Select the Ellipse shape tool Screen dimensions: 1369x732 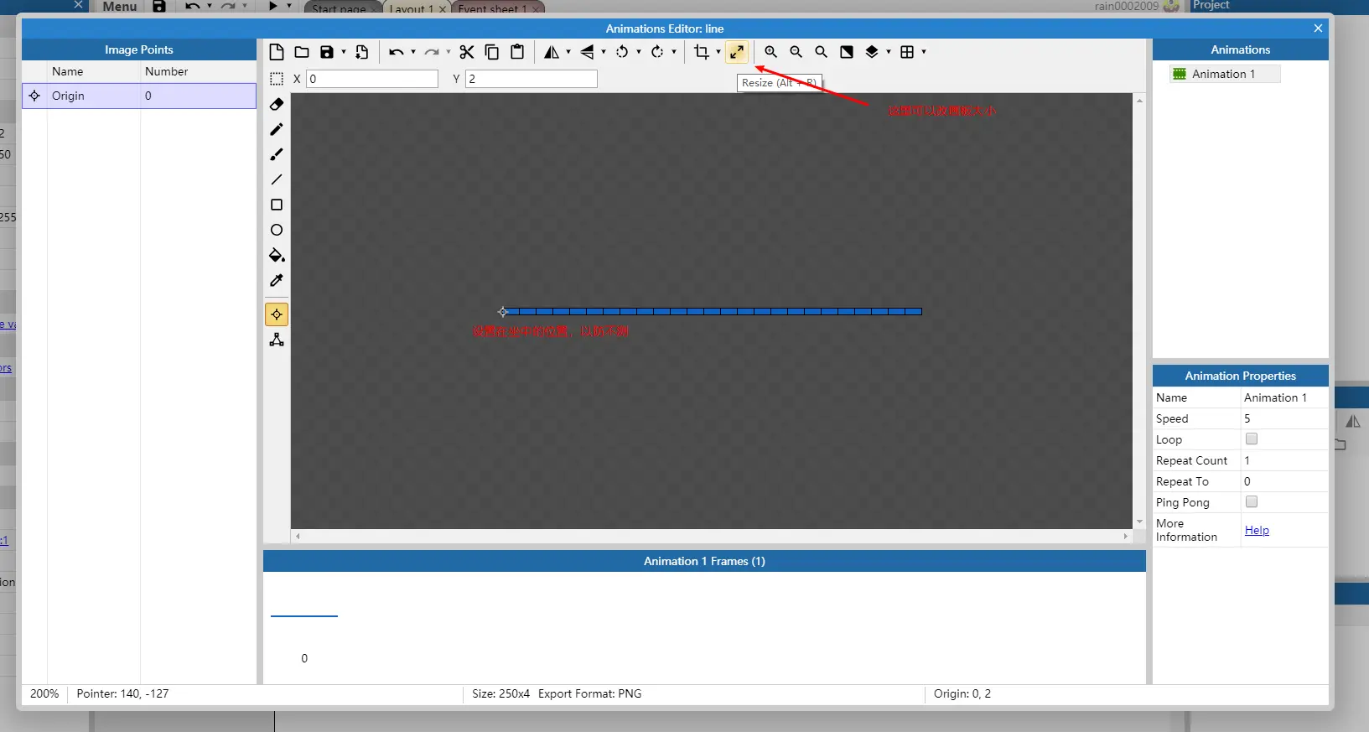277,230
